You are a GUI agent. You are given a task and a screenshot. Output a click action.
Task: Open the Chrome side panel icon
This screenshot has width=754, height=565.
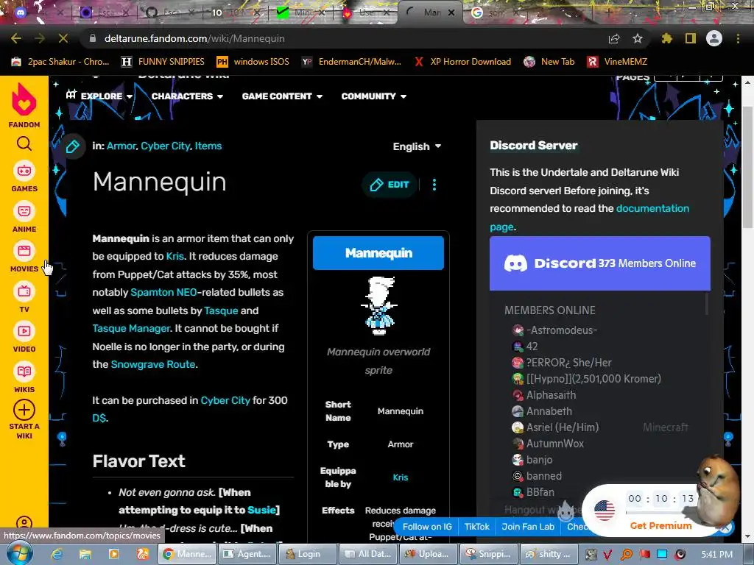pyautogui.click(x=691, y=38)
